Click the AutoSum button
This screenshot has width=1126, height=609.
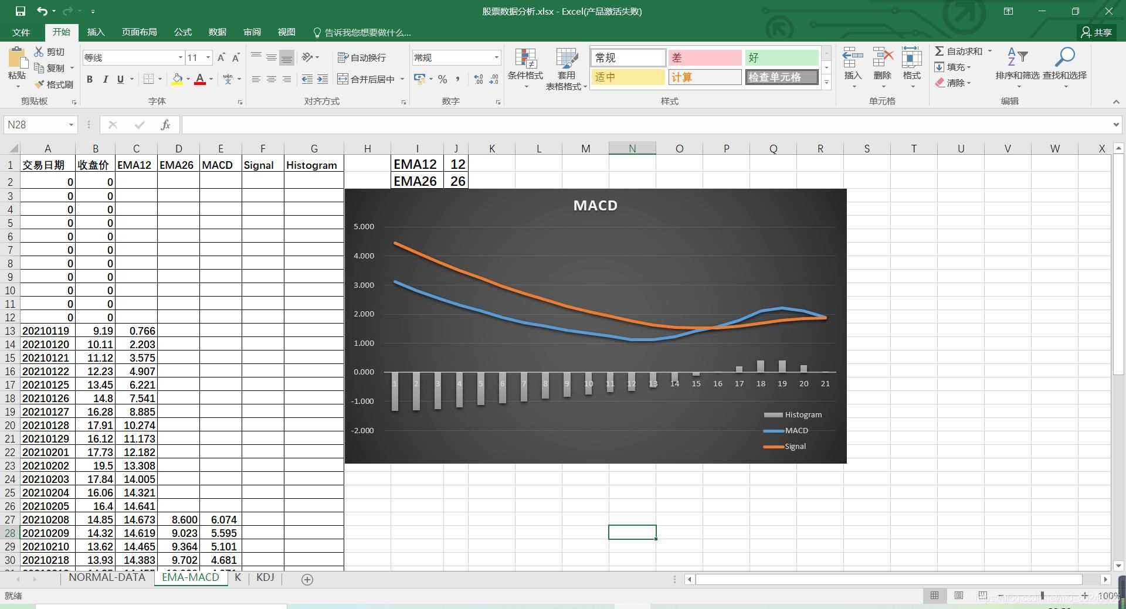tap(958, 52)
